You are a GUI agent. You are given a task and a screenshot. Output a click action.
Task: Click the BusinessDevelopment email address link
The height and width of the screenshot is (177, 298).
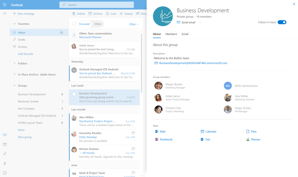(193, 63)
